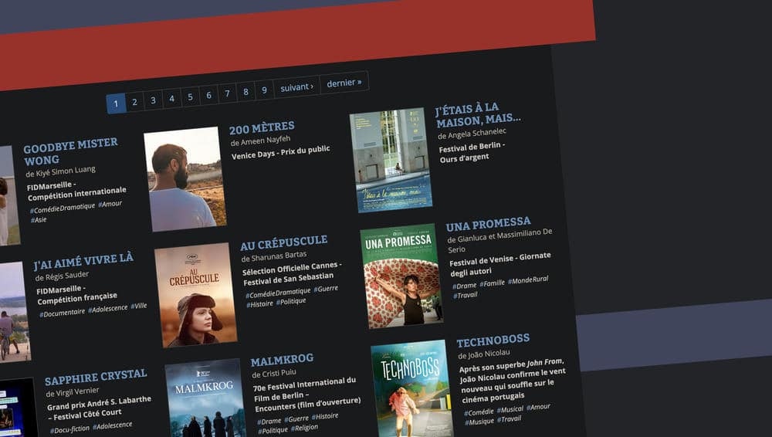Select 'de Sharunas Bartas' director text

pos(274,256)
